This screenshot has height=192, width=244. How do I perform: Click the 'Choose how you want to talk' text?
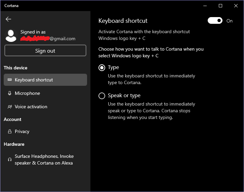(151, 52)
